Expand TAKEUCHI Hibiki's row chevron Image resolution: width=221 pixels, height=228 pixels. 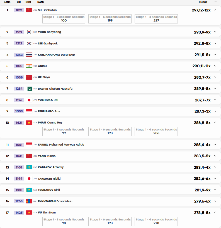pyautogui.click(x=215, y=179)
